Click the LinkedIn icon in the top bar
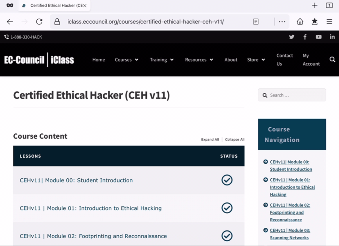This screenshot has height=246, width=339. point(332,37)
